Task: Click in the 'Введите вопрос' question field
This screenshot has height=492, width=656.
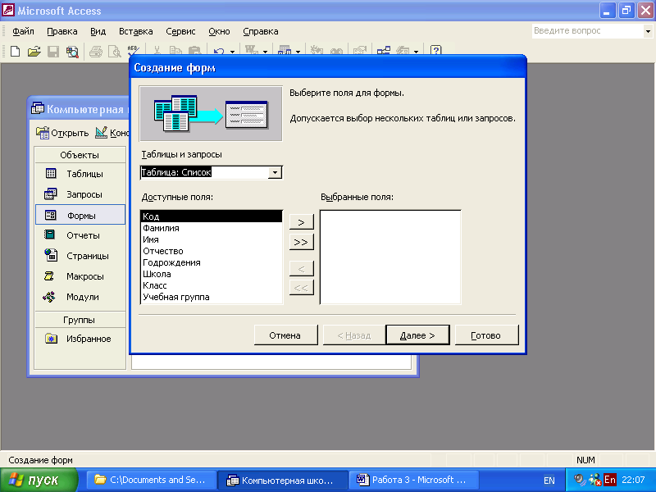Action: pos(587,31)
